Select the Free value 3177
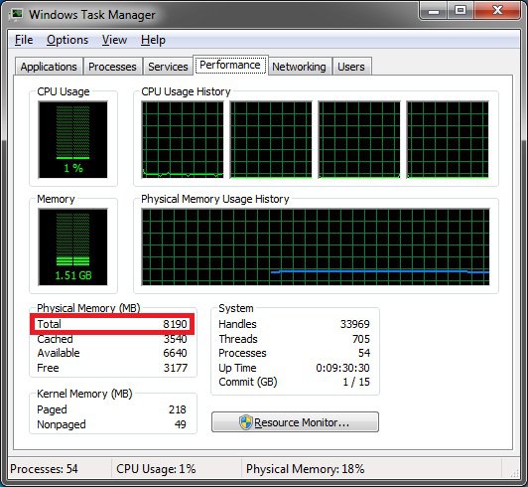The image size is (528, 487). [x=176, y=368]
